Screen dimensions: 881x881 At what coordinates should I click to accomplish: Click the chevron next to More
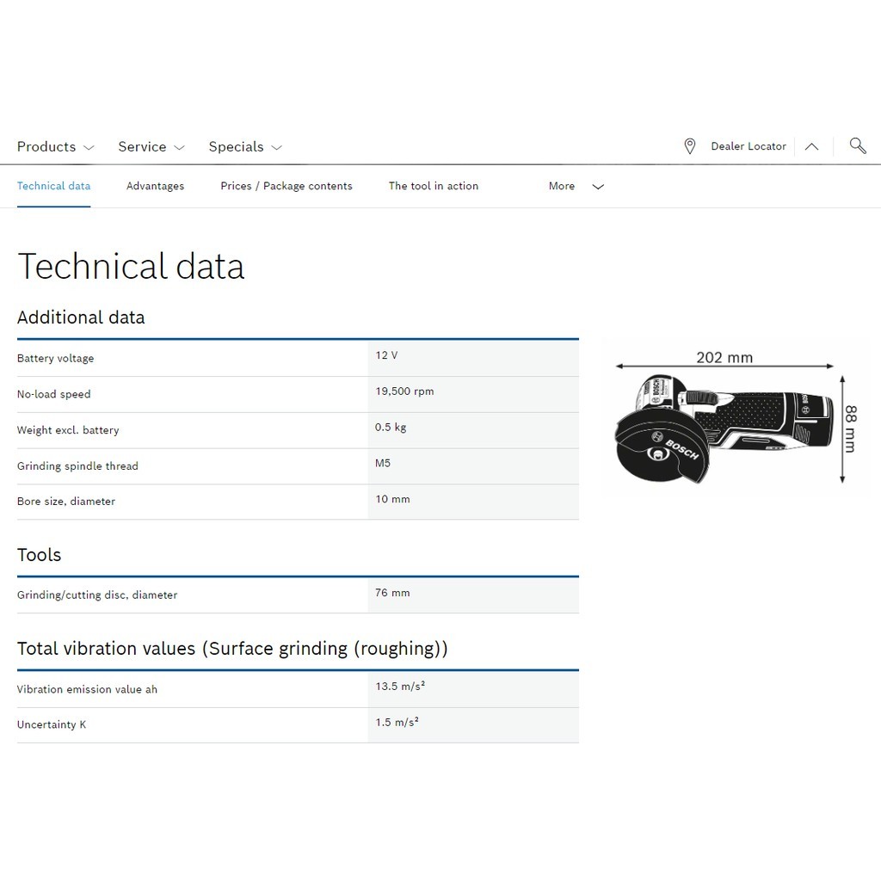(x=598, y=187)
